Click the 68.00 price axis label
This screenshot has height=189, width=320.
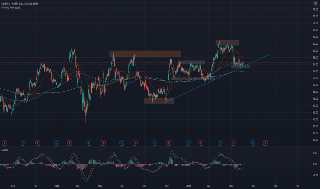315,23
